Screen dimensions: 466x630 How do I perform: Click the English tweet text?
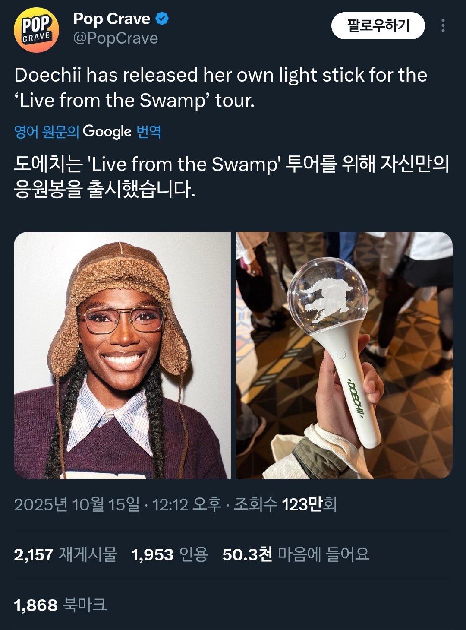pos(220,88)
